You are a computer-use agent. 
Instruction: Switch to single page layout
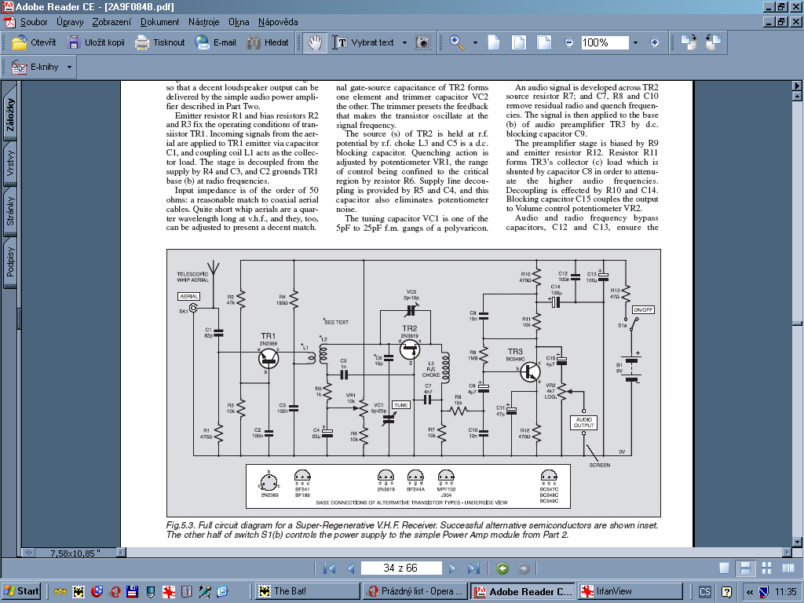(724, 568)
